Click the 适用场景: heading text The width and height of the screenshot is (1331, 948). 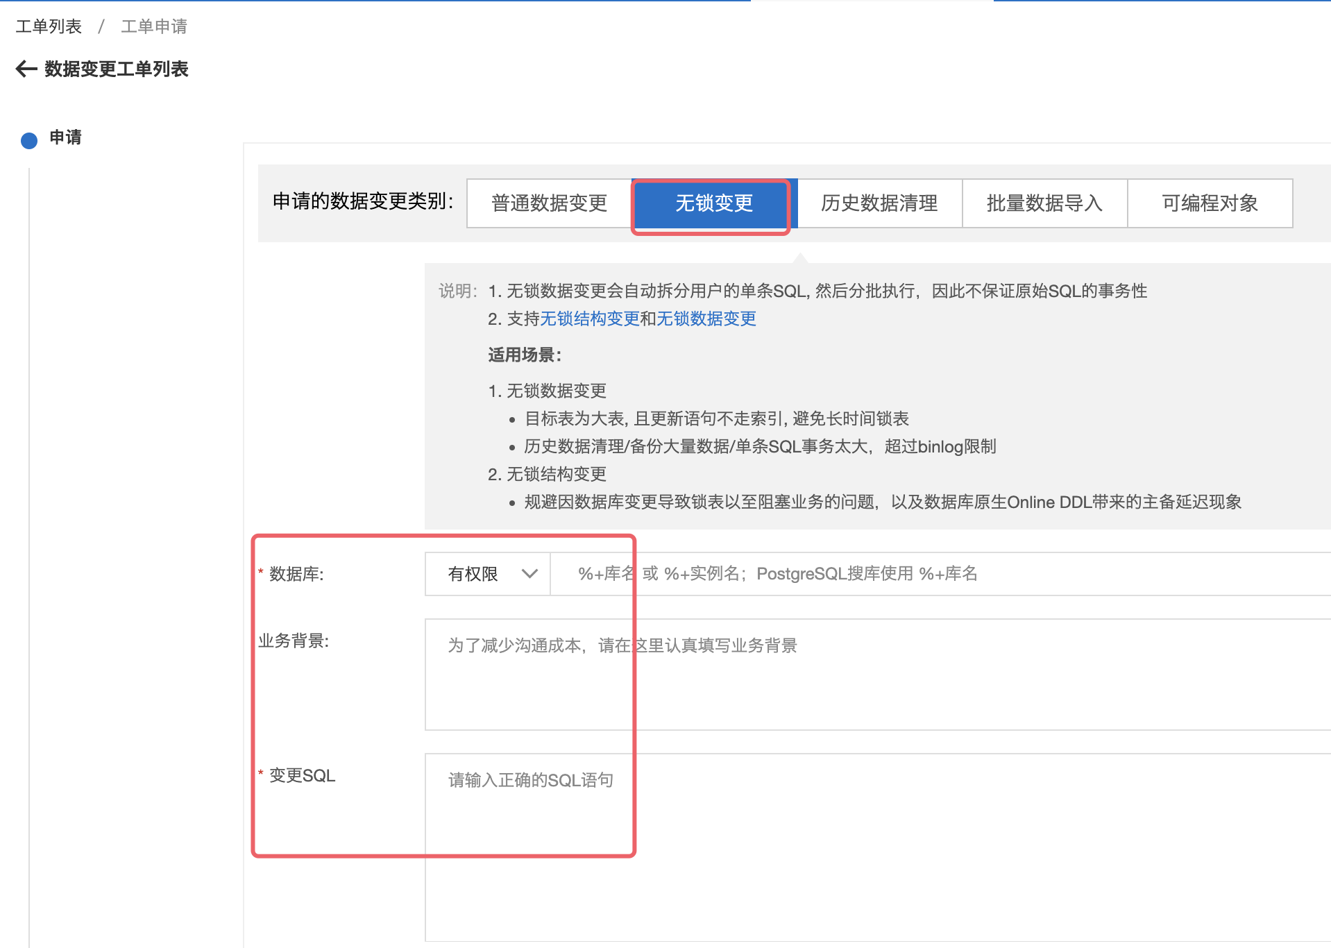tap(525, 355)
